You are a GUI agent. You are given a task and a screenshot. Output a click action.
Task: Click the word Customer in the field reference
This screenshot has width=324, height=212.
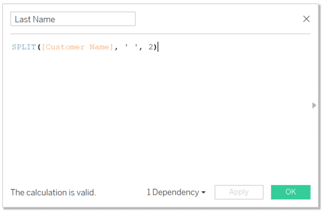pos(65,47)
